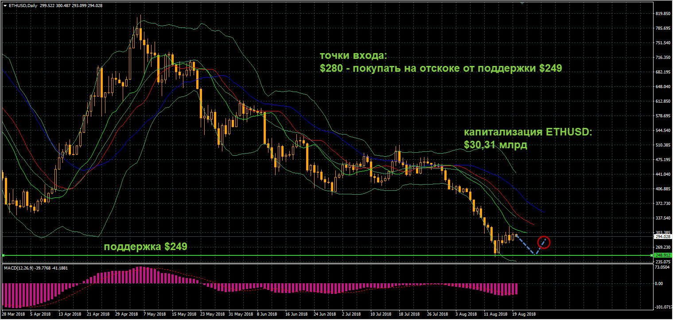This screenshot has height=320, width=673.
Task: Click the chart shift triangle marker at top
Action: 522,3
